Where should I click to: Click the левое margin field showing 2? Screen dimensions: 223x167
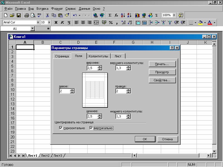65,91
